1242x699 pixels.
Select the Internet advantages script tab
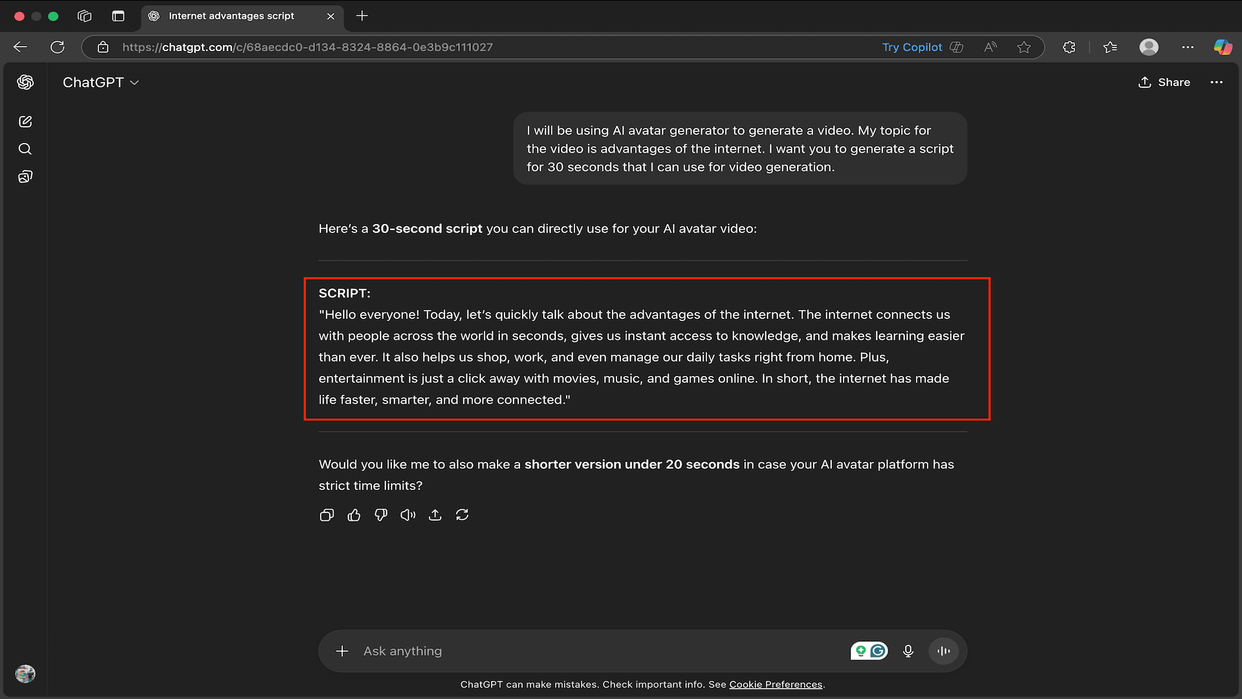click(x=231, y=16)
